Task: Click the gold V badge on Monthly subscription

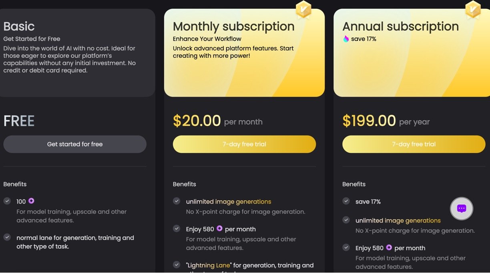Action: [x=303, y=9]
